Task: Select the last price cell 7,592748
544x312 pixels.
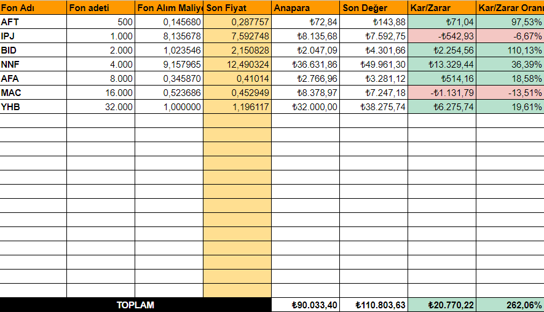Action: pyautogui.click(x=237, y=36)
